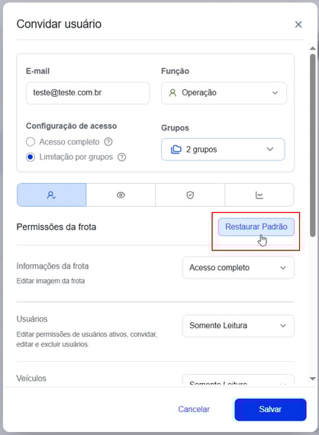
Task: Select the chart reports tab
Action: point(259,195)
